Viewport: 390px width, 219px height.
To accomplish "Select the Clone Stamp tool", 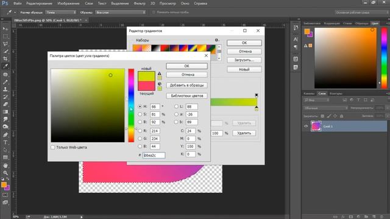I will (x=5, y=89).
